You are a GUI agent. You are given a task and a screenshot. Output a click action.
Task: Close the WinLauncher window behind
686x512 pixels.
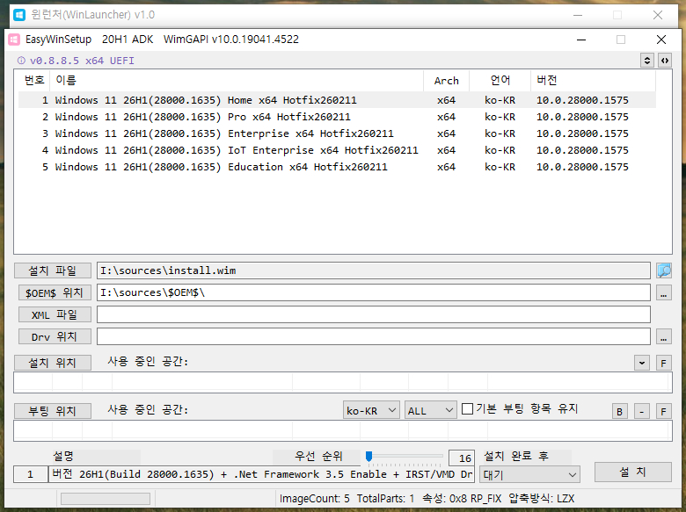pyautogui.click(x=658, y=15)
